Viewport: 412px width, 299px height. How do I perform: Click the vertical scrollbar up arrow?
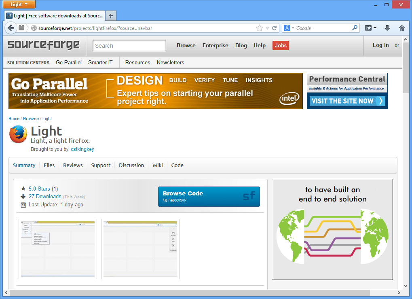tap(406, 39)
